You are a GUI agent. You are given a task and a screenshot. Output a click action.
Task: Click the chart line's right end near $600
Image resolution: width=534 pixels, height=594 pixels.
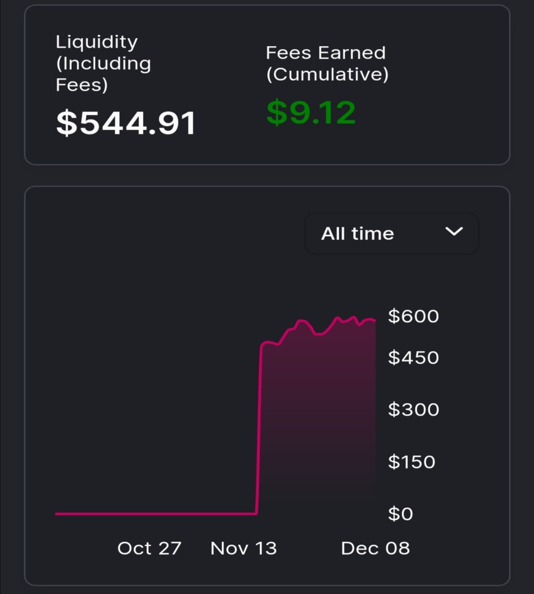coord(374,320)
